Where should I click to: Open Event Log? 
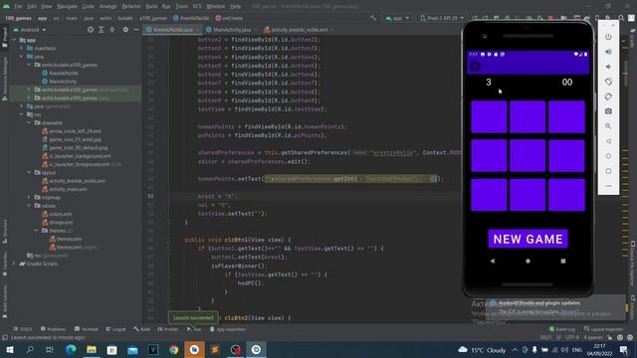point(562,329)
